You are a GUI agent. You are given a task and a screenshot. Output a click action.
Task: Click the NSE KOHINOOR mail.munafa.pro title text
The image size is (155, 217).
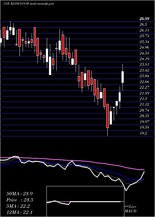coord(29,4)
